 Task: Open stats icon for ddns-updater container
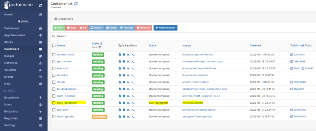tap(128, 117)
